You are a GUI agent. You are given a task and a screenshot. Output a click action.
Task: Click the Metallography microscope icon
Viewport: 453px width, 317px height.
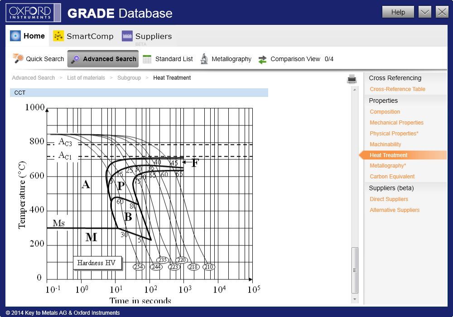(204, 59)
